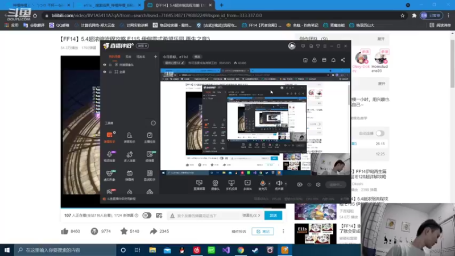Open the danmaku settings icon beside the switch
This screenshot has height=256, width=455.
coord(159,216)
